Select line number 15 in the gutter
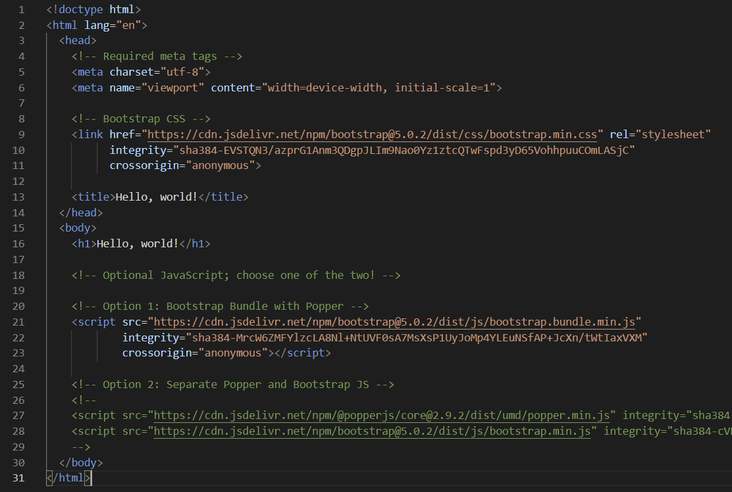Screen dimensions: 732x492 [19, 228]
